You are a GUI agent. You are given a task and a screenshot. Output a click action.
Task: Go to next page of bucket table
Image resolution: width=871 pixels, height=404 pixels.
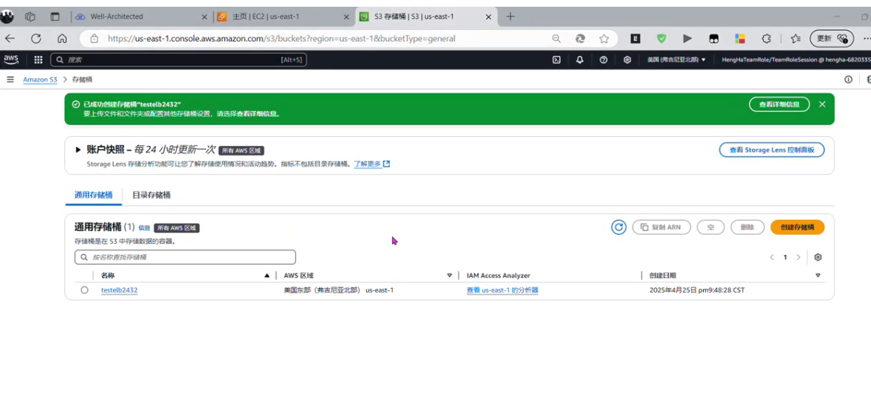[x=799, y=257]
